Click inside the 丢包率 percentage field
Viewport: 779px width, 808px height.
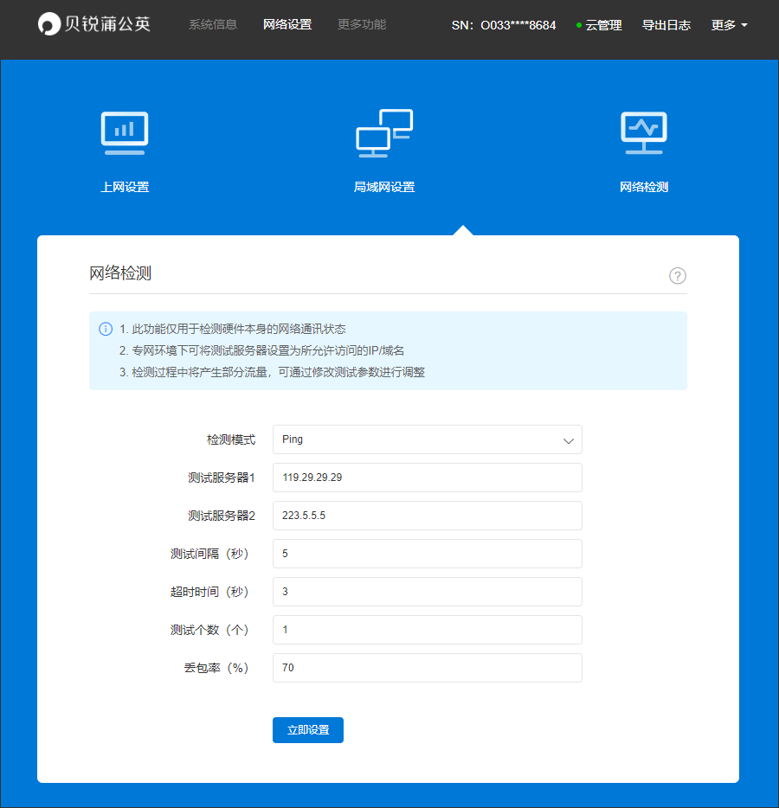[x=427, y=668]
